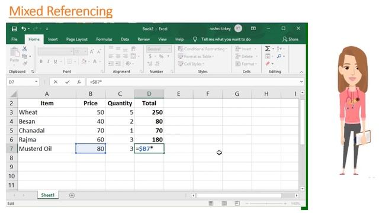Click the Share button
Screen dimensions: 379x213
(290, 40)
